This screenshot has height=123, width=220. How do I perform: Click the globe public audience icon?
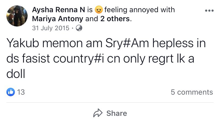[x=79, y=28]
